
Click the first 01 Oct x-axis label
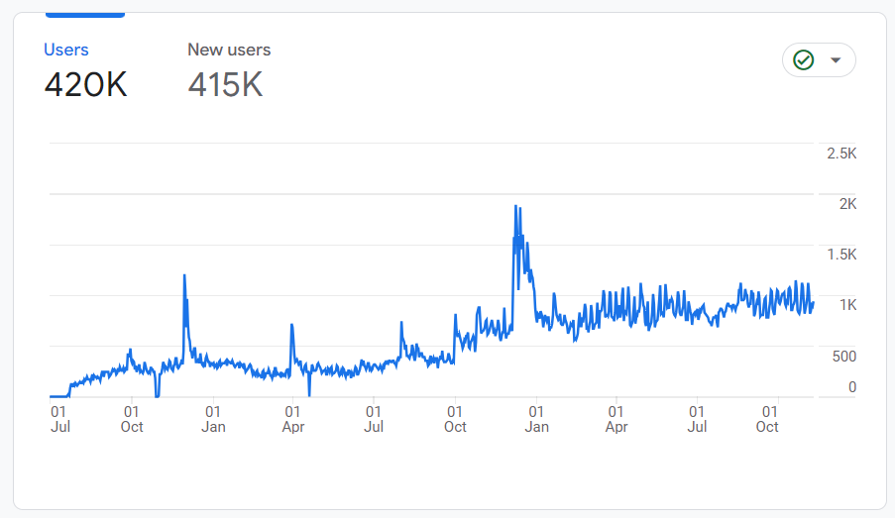pyautogui.click(x=132, y=419)
